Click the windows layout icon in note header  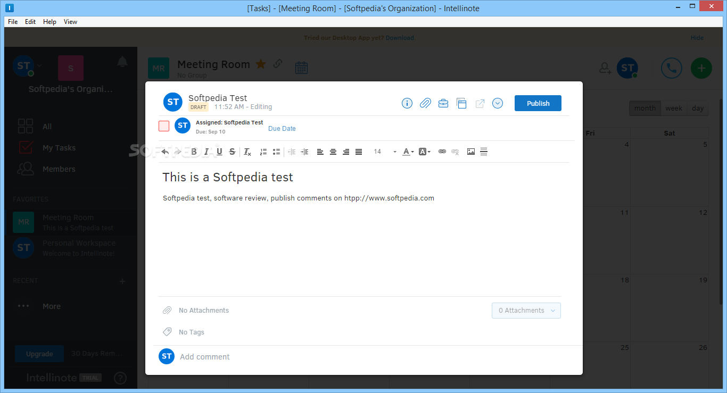[x=461, y=103]
